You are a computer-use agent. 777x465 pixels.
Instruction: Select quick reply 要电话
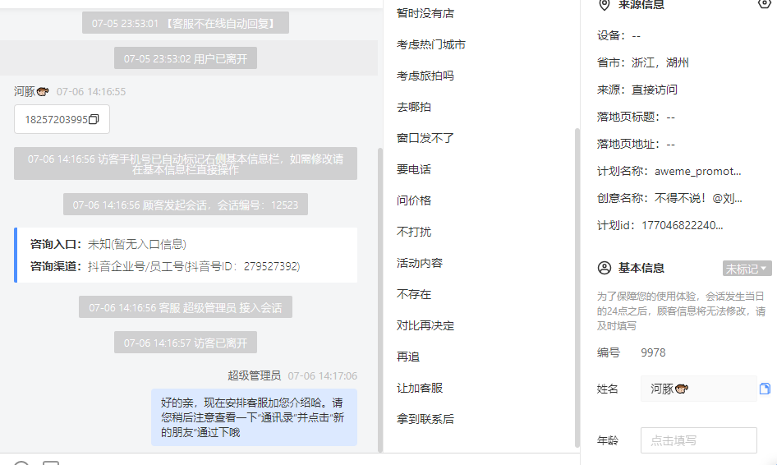(414, 169)
